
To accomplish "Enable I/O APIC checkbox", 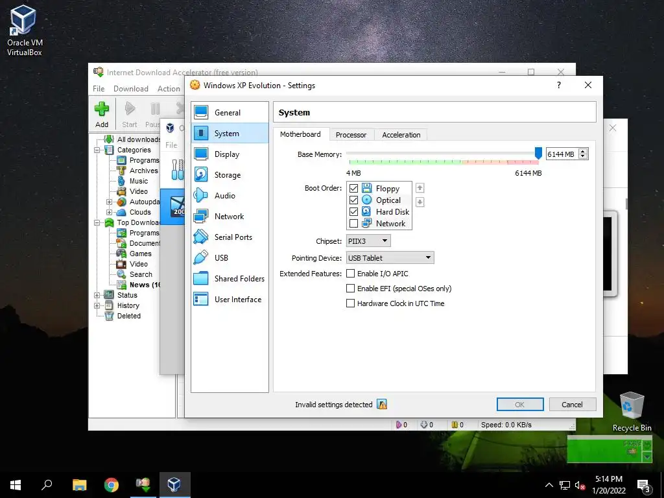I will [x=350, y=274].
